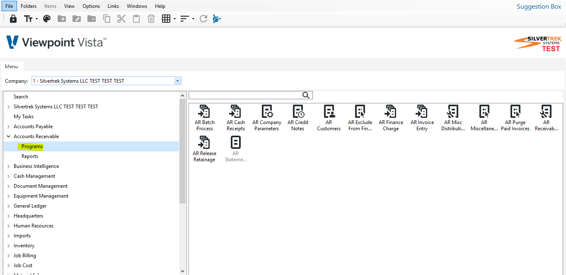
Task: Open AR Credit Notes program
Action: [298, 118]
